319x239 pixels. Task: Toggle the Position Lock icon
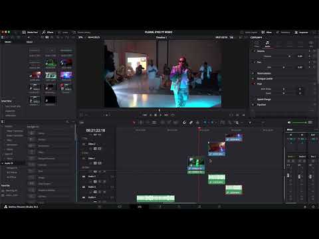pos(197,122)
